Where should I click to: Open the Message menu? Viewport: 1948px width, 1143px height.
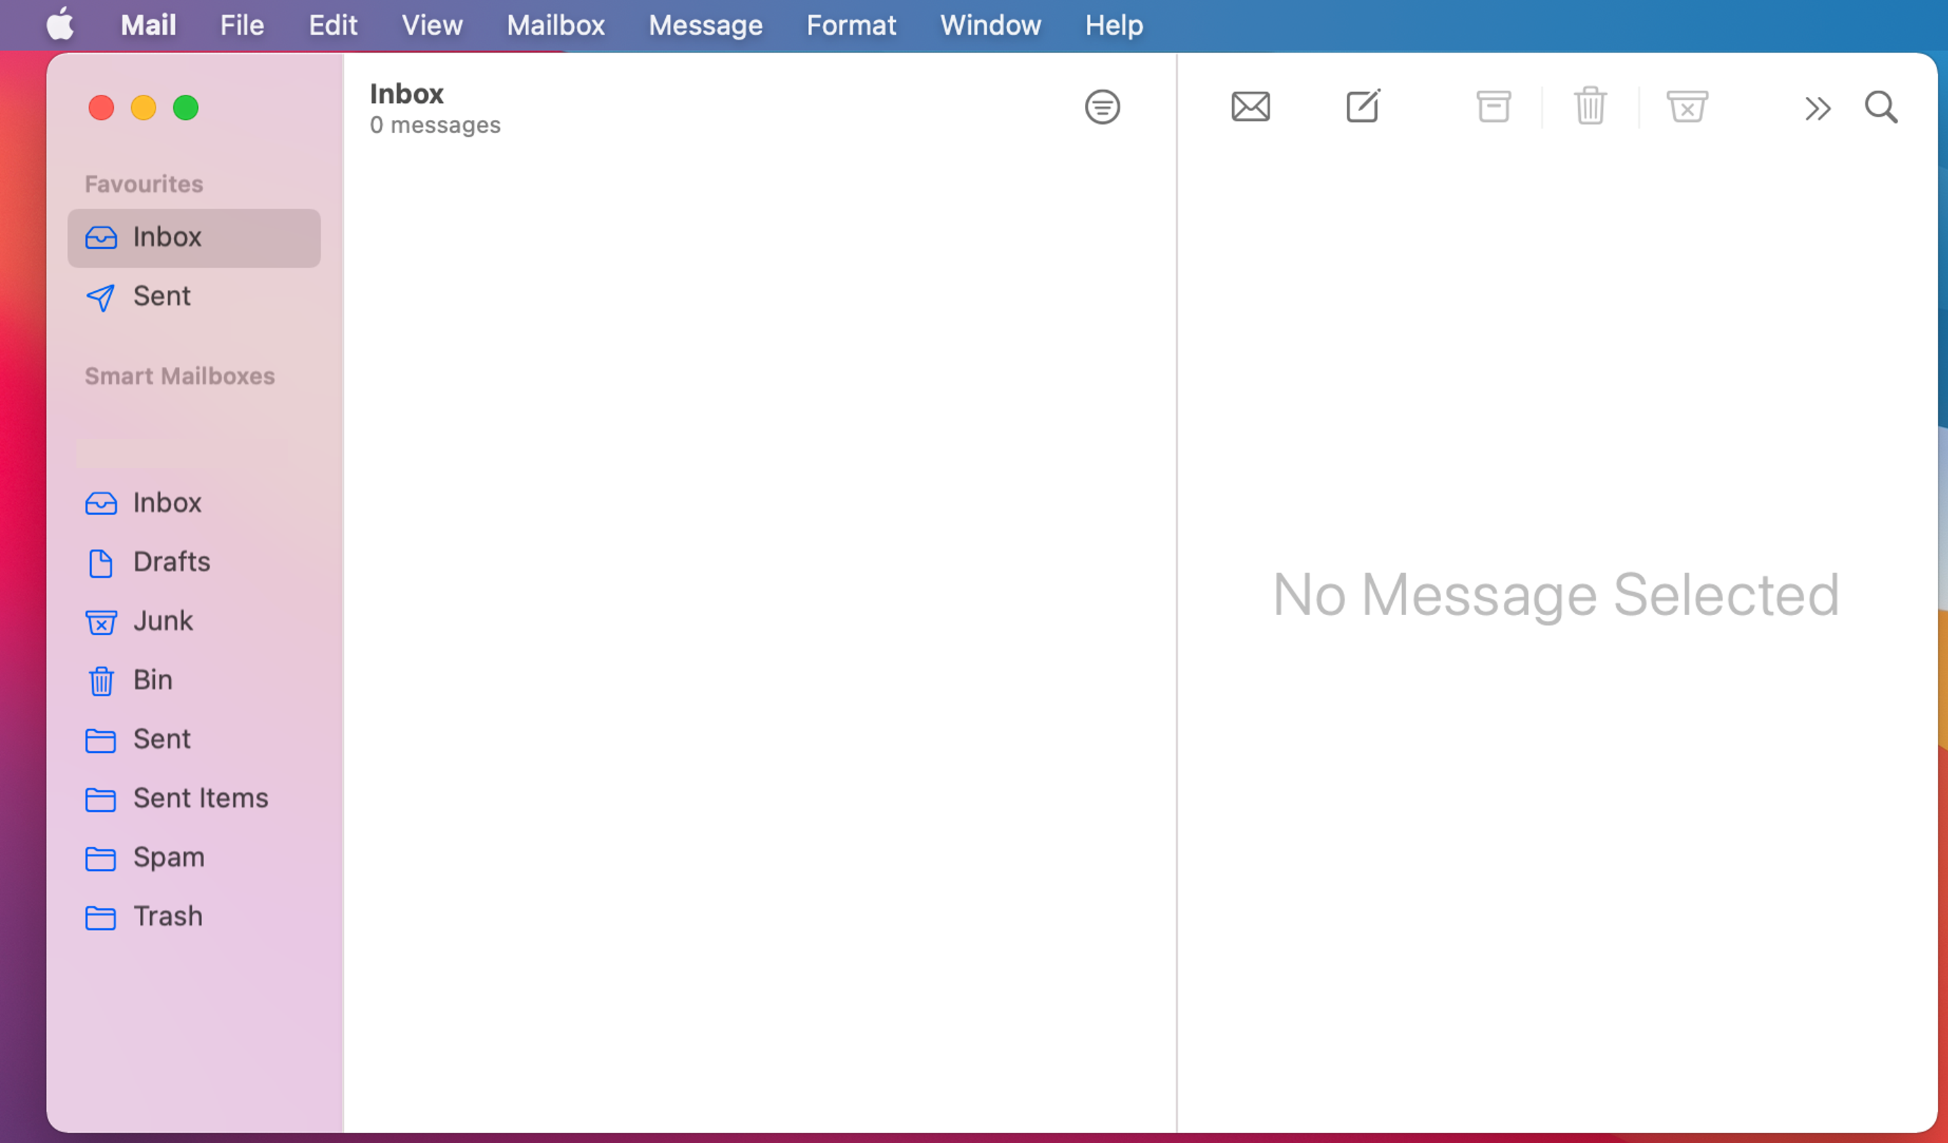[704, 25]
